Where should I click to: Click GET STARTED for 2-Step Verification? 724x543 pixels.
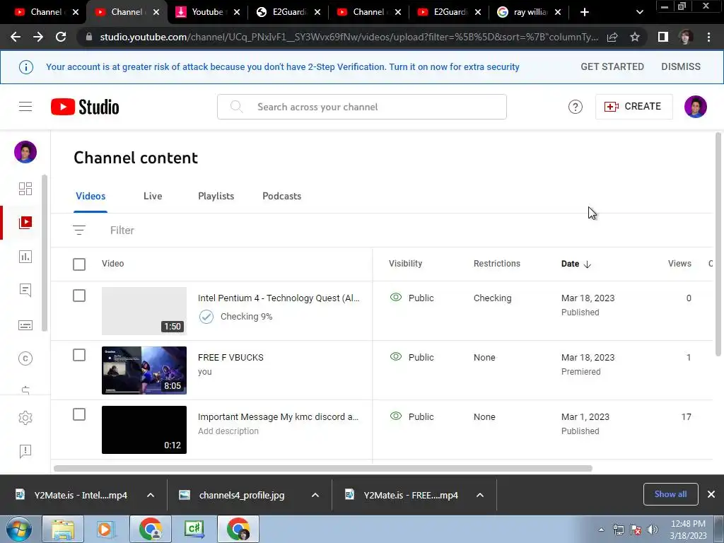[x=612, y=66]
